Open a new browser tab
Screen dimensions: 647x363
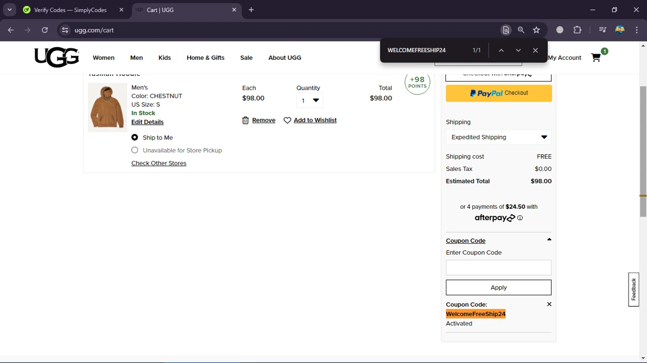[x=251, y=10]
